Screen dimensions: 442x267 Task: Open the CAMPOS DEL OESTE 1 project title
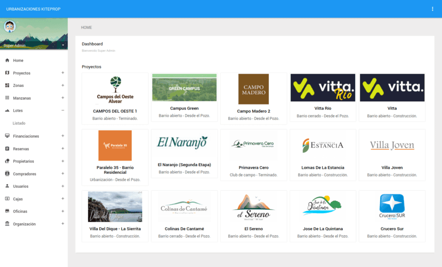(x=115, y=111)
